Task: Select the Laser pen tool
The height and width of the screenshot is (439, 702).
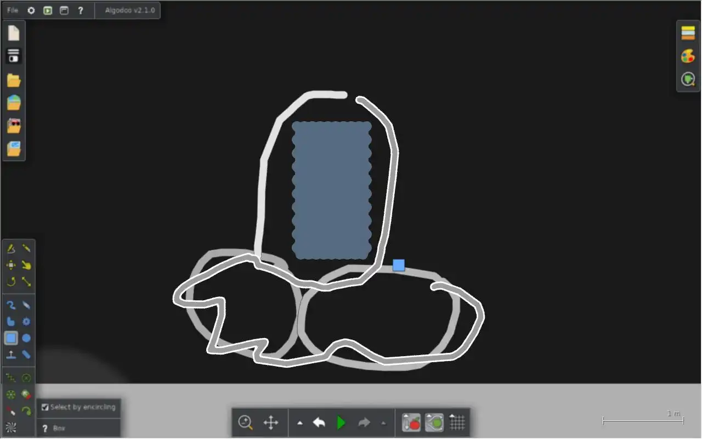Action: click(x=10, y=410)
